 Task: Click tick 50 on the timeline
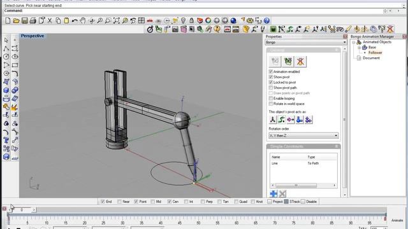coord(198,223)
